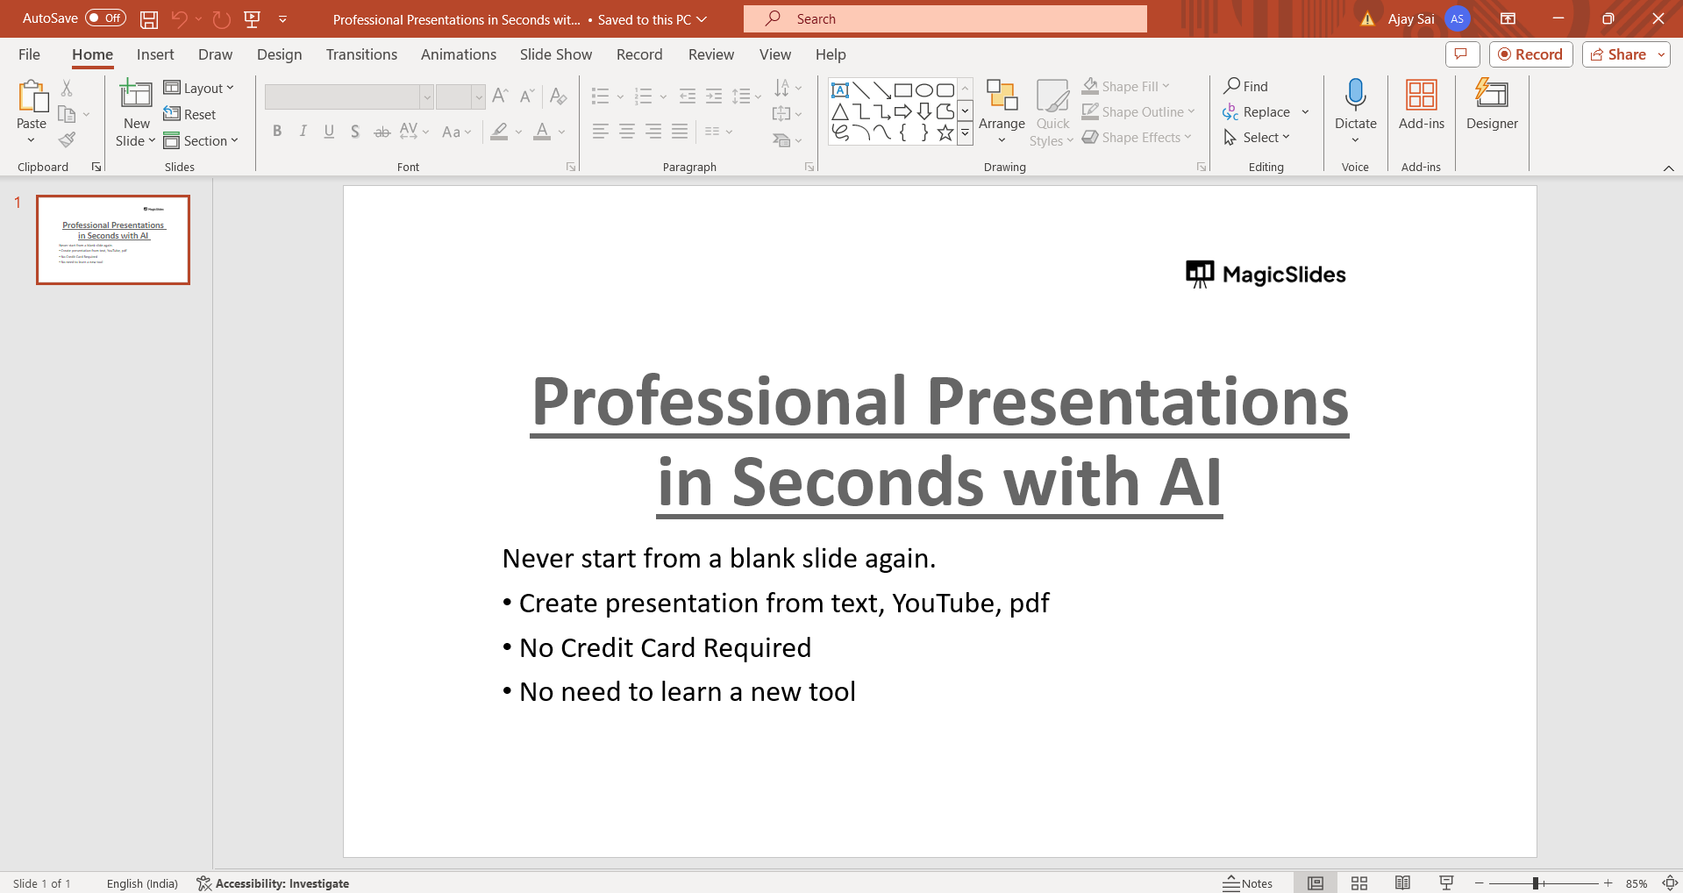This screenshot has height=893, width=1683.
Task: Click the zoom slider handle
Action: pyautogui.click(x=1536, y=883)
